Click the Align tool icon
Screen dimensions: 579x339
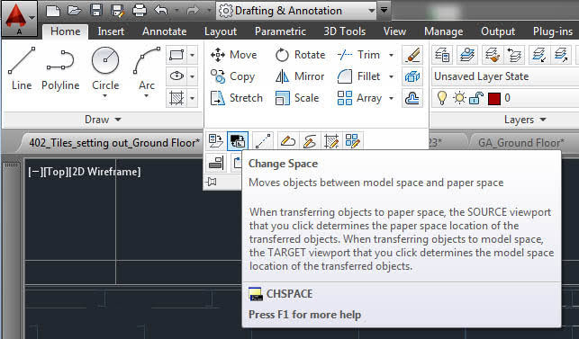pyautogui.click(x=215, y=163)
